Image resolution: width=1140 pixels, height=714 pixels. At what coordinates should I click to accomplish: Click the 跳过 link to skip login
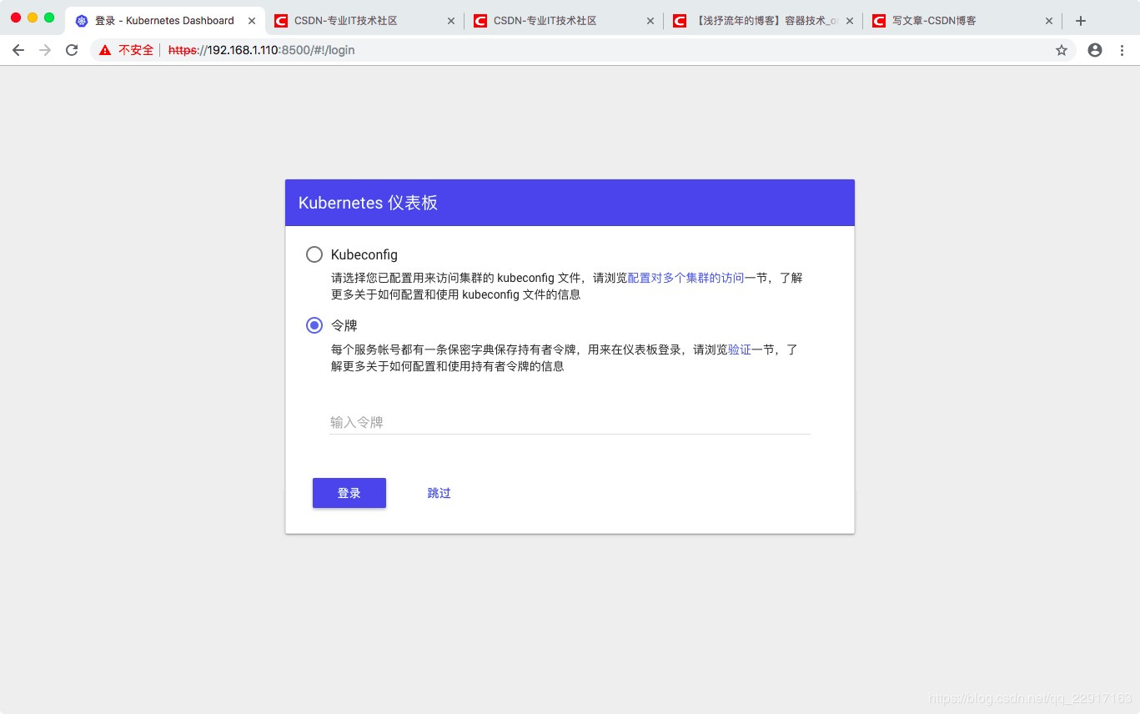439,493
